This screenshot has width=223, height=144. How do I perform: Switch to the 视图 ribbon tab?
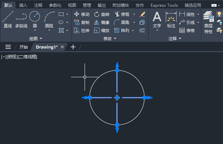(72, 5)
